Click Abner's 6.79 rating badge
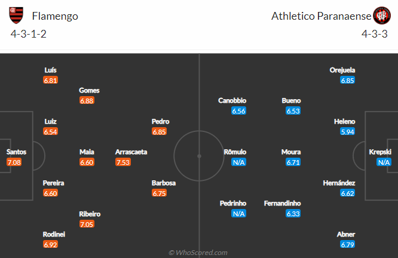 click(348, 245)
